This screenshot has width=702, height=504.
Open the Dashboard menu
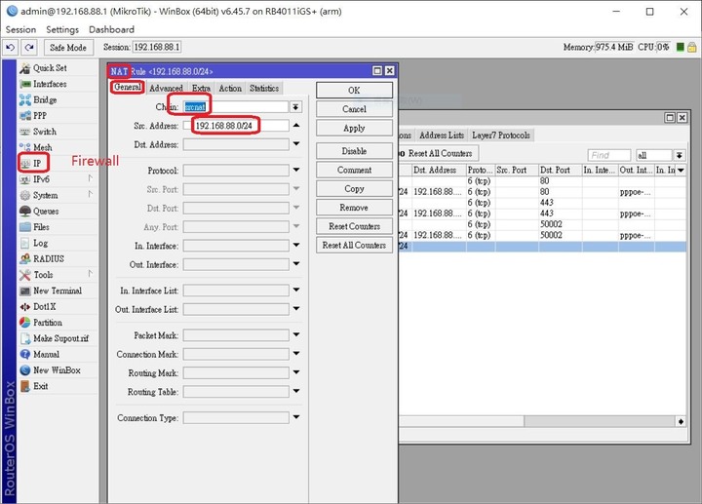click(111, 29)
